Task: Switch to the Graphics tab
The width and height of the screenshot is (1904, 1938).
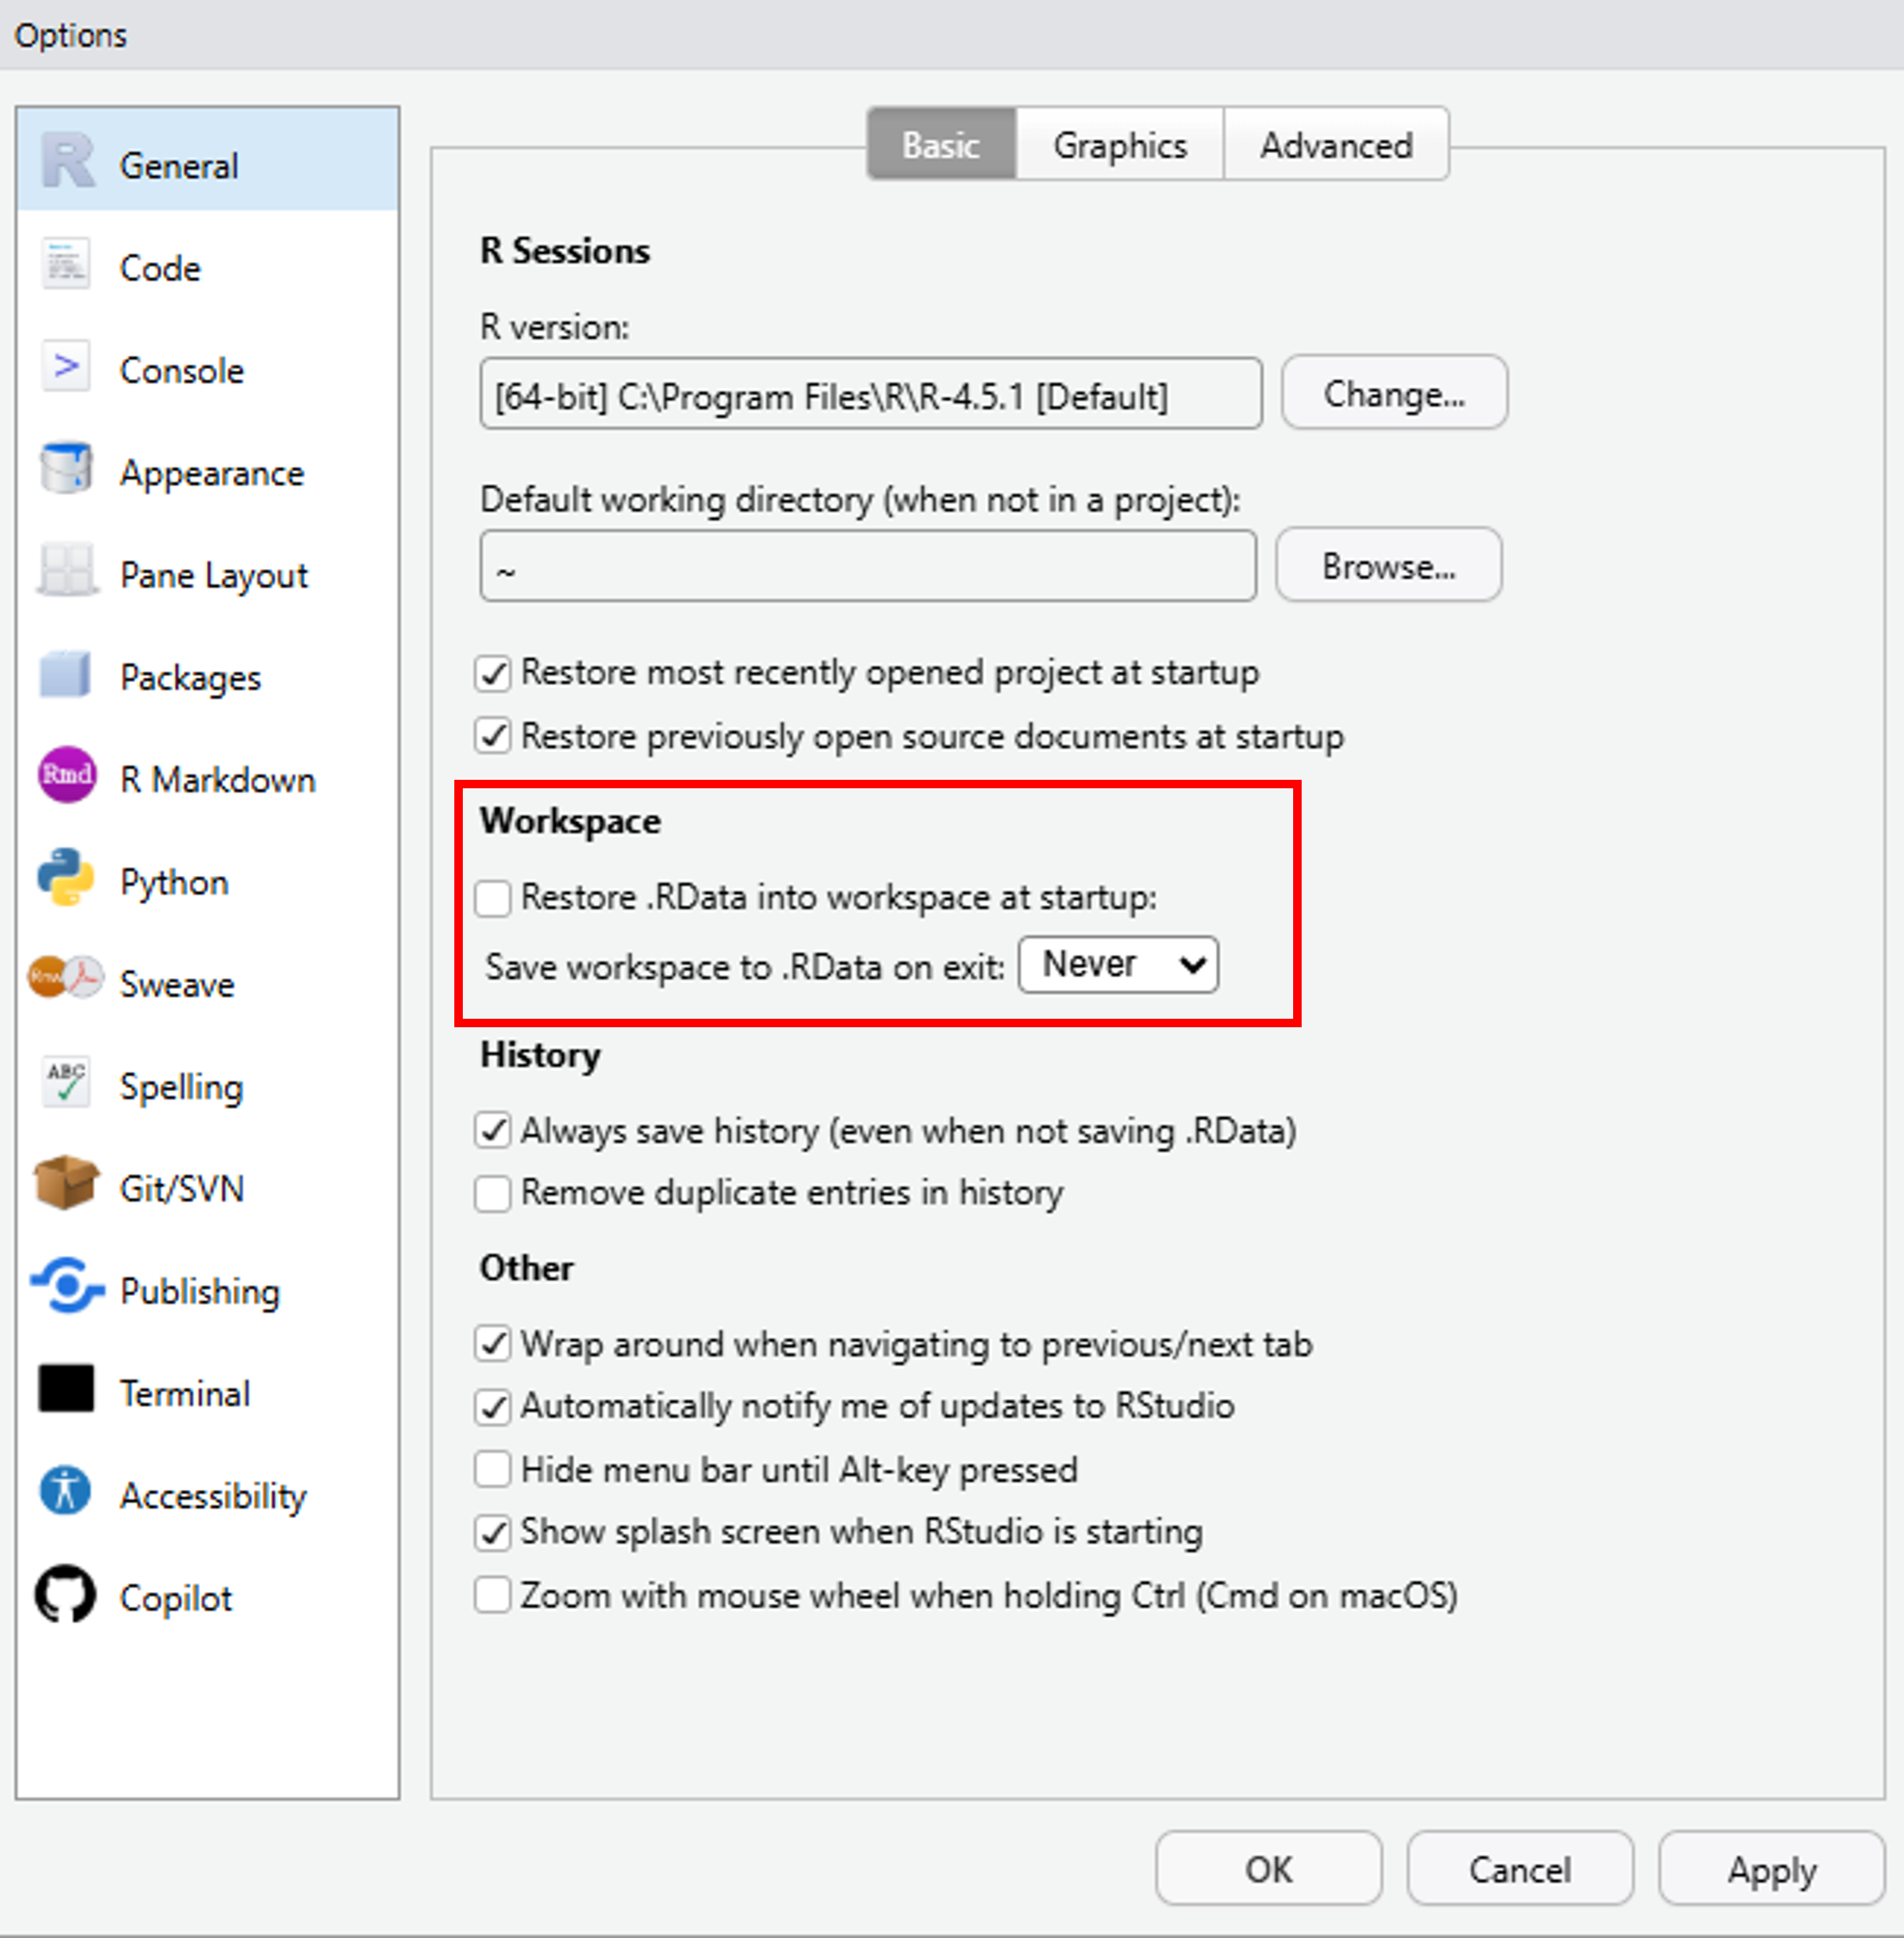Action: (1119, 146)
